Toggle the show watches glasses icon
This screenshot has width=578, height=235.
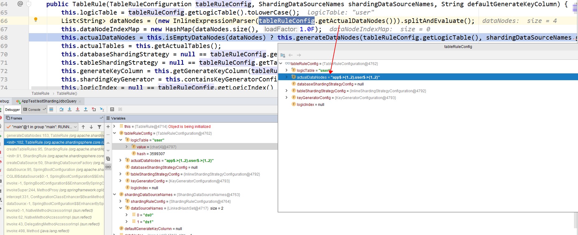[108, 167]
